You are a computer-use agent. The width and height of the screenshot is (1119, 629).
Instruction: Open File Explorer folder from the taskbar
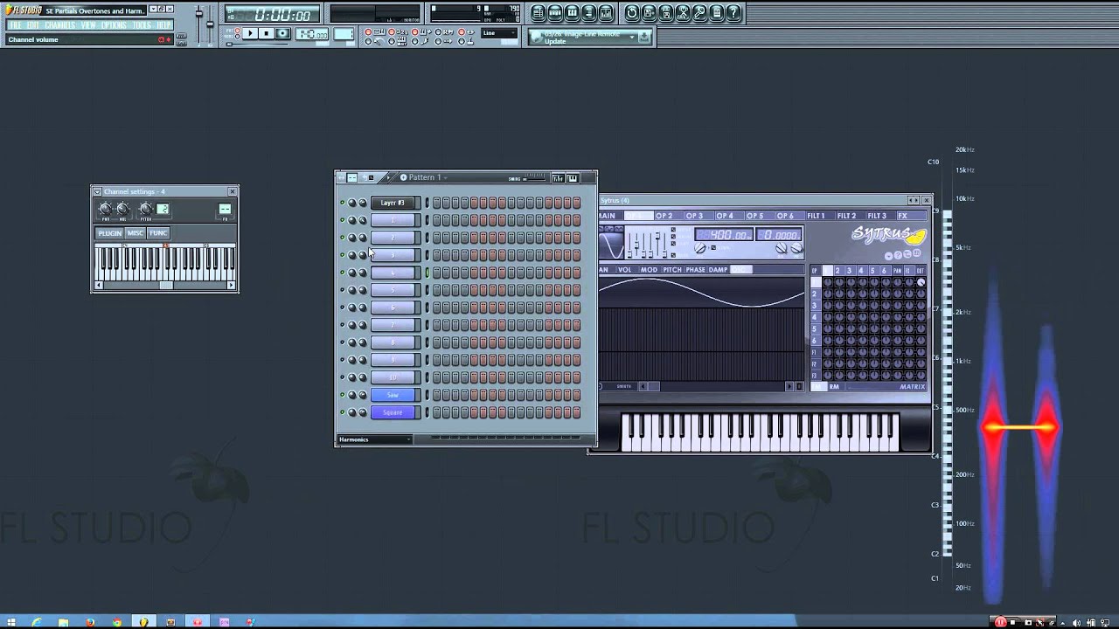[x=63, y=622]
